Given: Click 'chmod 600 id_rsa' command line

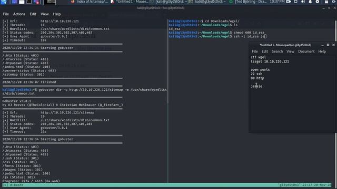Looking at the screenshot, I should tap(249, 33).
